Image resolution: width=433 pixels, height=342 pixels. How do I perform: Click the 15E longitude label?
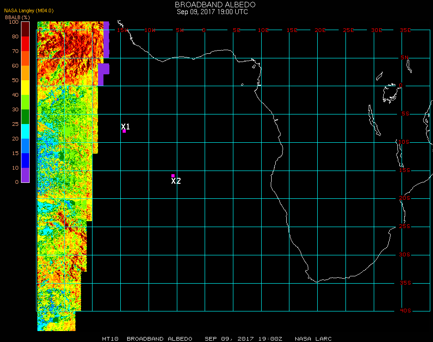[292, 30]
